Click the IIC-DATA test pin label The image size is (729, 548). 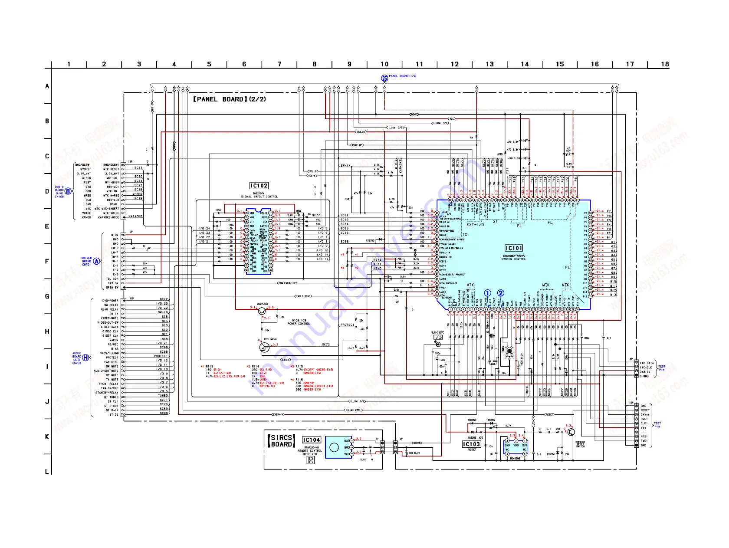(647, 363)
